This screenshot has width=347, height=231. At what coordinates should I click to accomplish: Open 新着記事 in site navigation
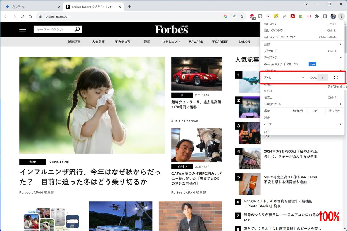pos(74,42)
